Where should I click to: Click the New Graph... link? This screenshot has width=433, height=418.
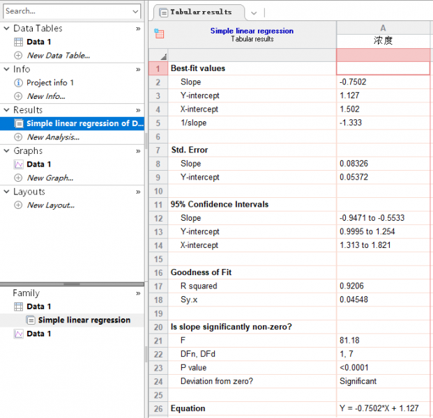tap(50, 178)
